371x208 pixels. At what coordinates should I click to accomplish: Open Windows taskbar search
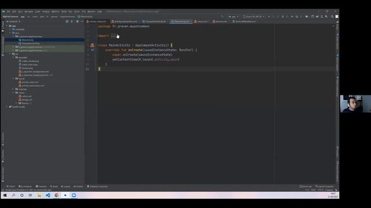[13, 195]
